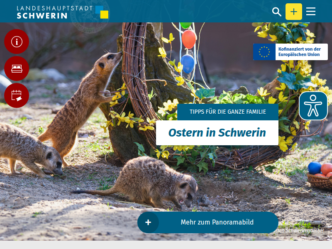Click the SCHWERIN wordmark in header

pyautogui.click(x=42, y=16)
